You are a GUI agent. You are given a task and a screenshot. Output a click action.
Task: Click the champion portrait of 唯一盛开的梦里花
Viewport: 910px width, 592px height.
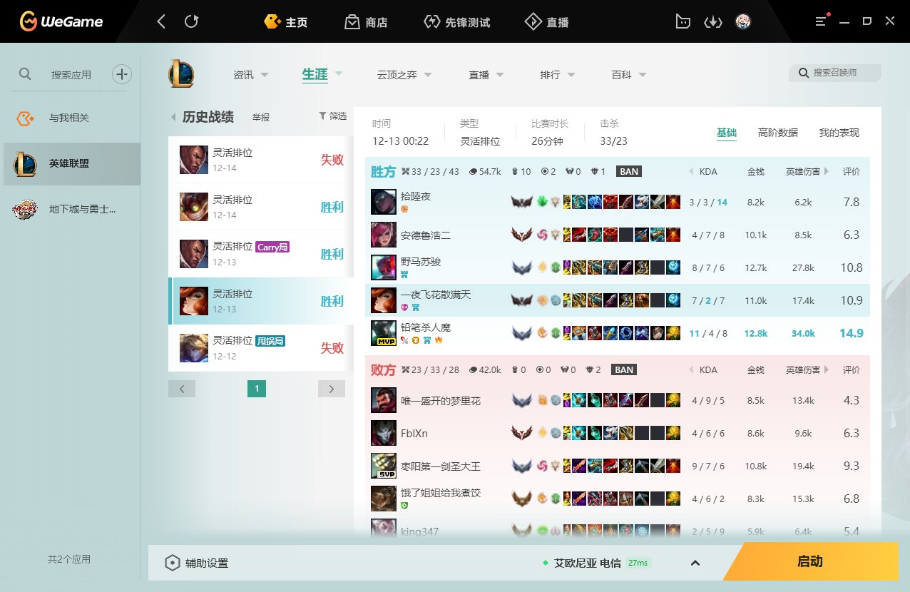[384, 400]
